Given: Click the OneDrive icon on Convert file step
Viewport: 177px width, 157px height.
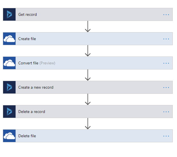Looking at the screenshot, I should point(9,63).
